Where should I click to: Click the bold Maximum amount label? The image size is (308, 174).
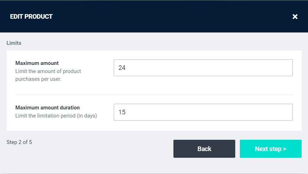37,63
